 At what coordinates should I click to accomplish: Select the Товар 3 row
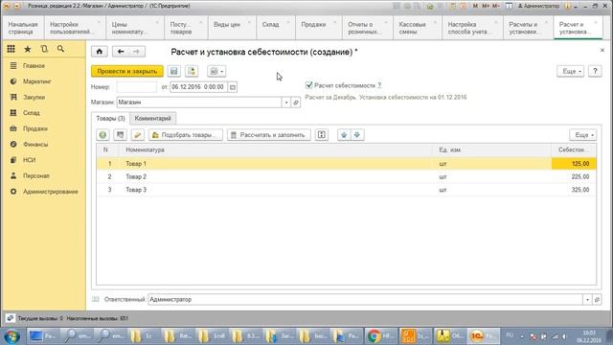[x=347, y=190]
